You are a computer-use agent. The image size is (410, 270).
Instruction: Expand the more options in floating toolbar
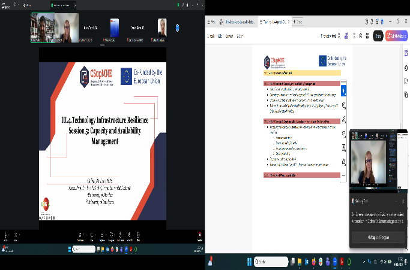(x=343, y=175)
